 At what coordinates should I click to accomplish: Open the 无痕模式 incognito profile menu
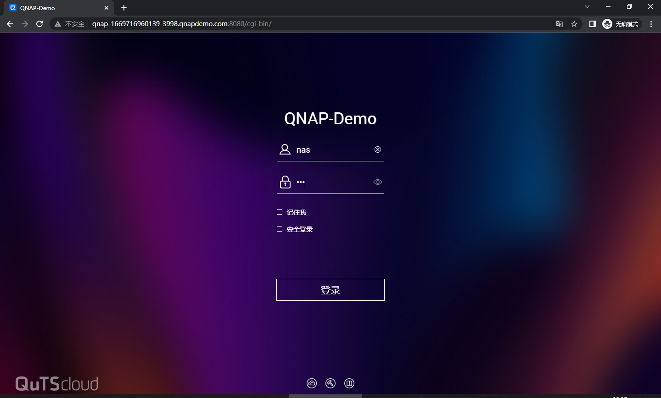(x=621, y=24)
